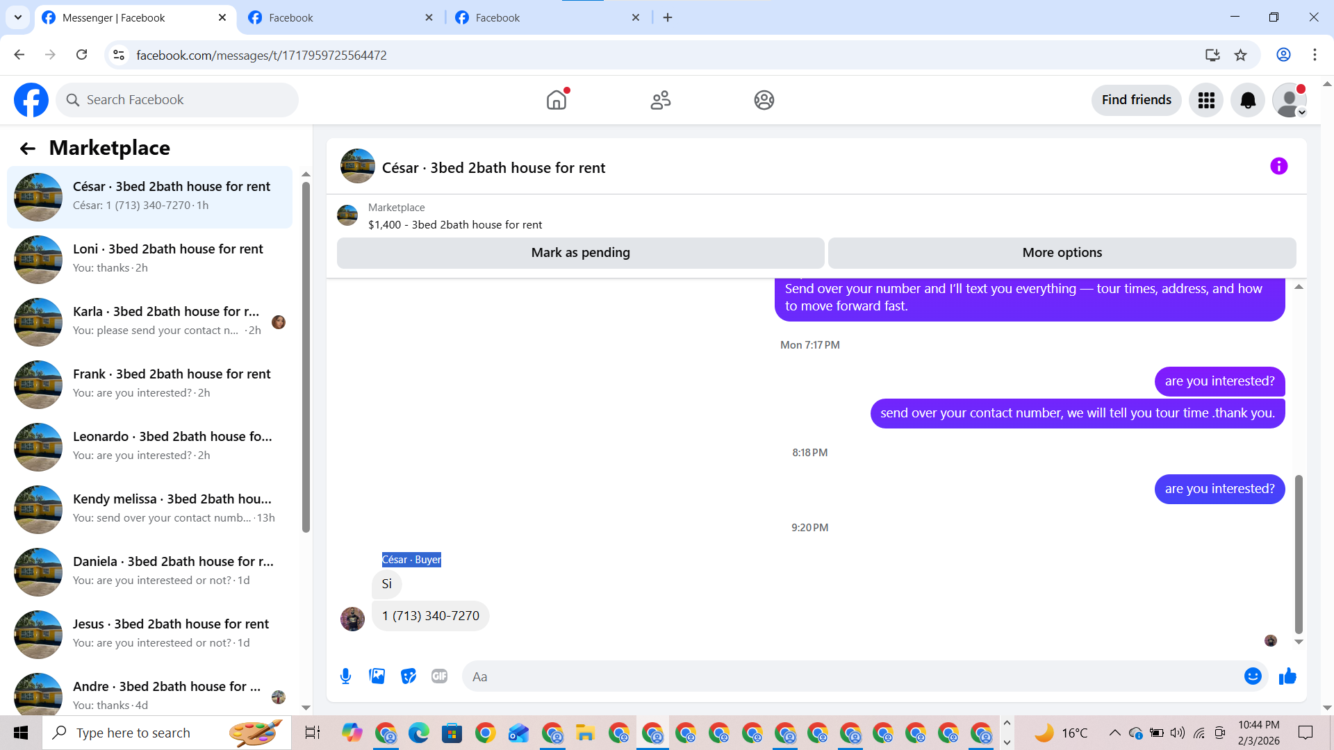
Task: Open the Facebook menu grid icon
Action: (x=1205, y=100)
